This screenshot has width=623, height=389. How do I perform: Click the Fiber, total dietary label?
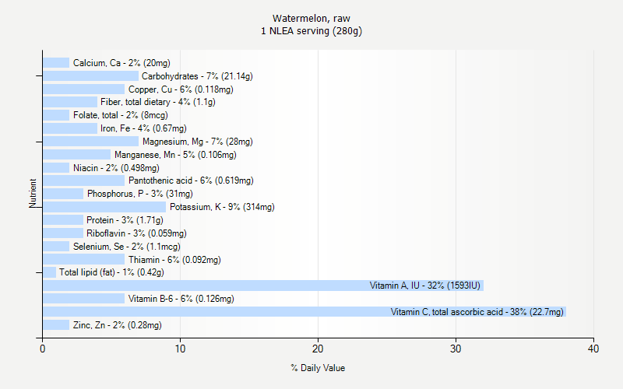click(x=157, y=102)
